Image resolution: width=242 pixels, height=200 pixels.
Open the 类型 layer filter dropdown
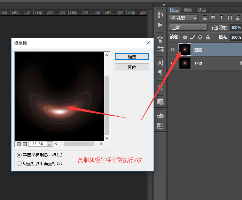tap(184, 17)
